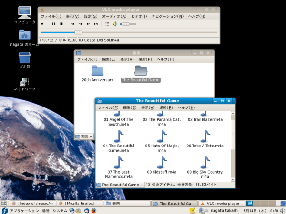
Task: Skip to previous track in VLC
Action: 72,24
